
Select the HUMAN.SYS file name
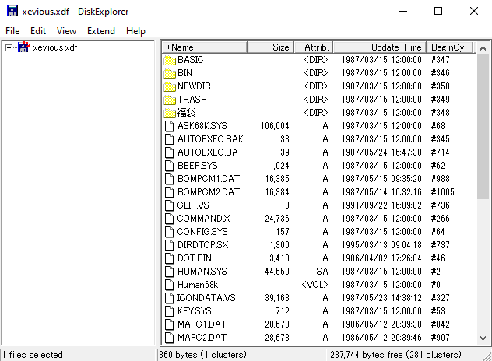click(x=202, y=272)
